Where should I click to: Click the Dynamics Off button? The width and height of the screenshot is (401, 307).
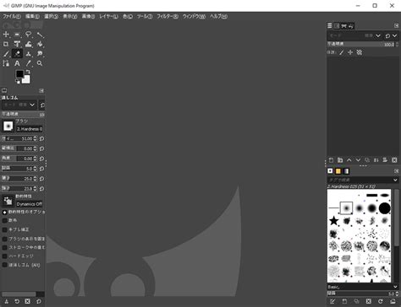point(30,204)
